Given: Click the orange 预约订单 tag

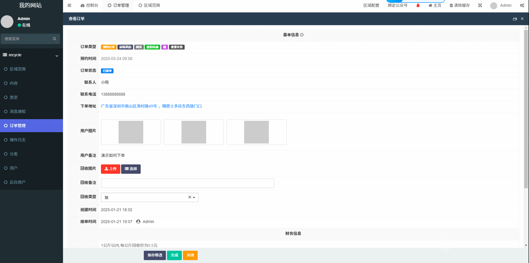Looking at the screenshot, I should (109, 47).
